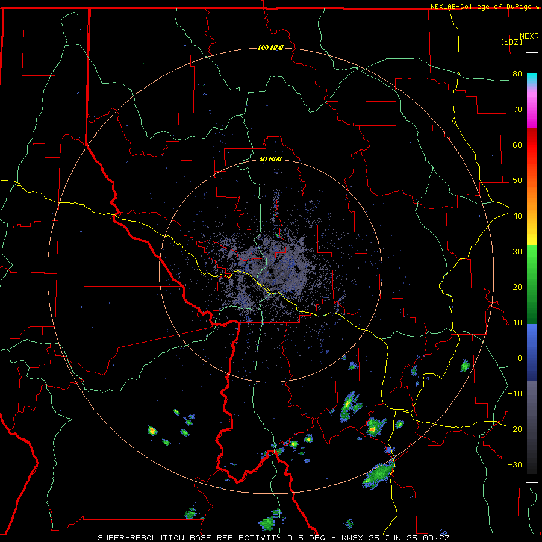Click the dBZ unit label above colorbar
The height and width of the screenshot is (542, 542).
coord(511,42)
